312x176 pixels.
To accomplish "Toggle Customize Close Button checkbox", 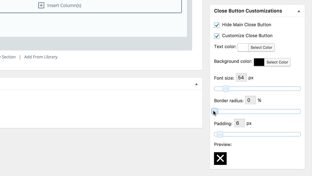I will (217, 36).
